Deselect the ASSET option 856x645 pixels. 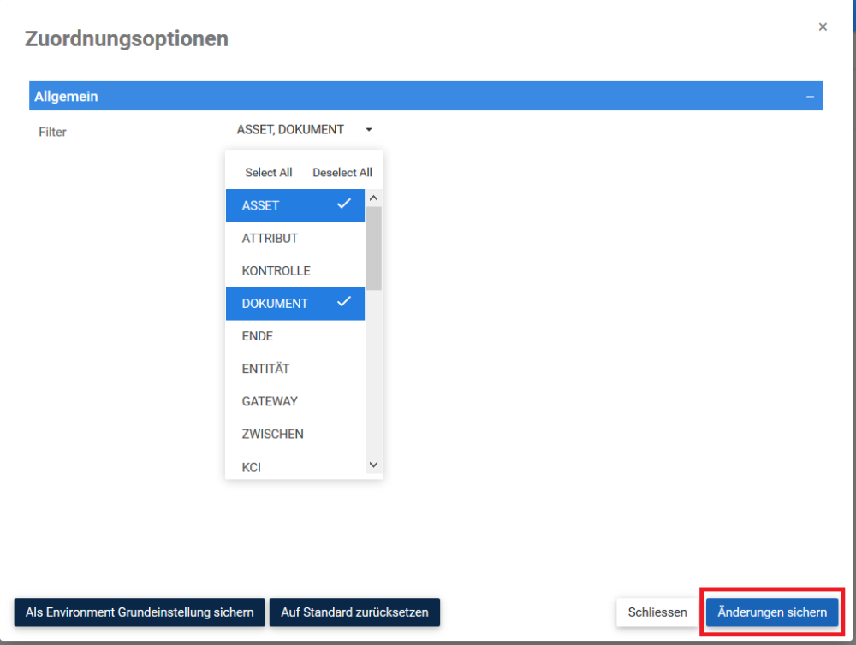click(294, 205)
